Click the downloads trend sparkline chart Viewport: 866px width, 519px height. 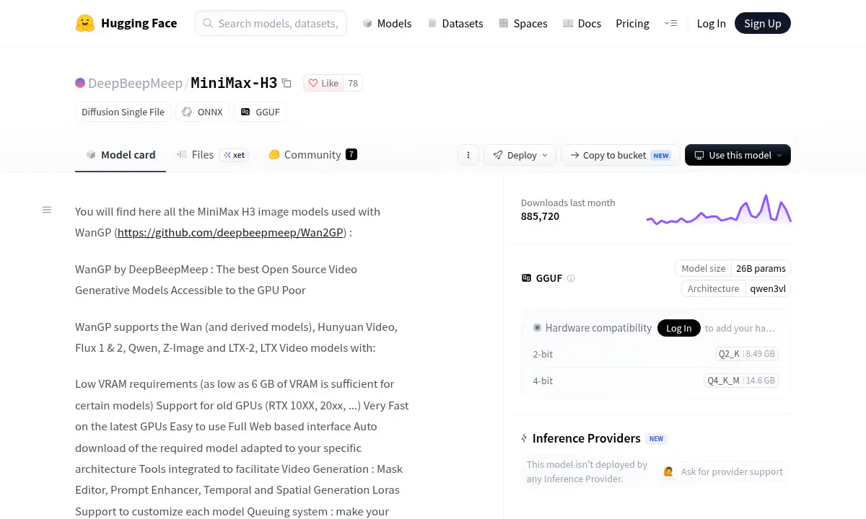pos(719,209)
